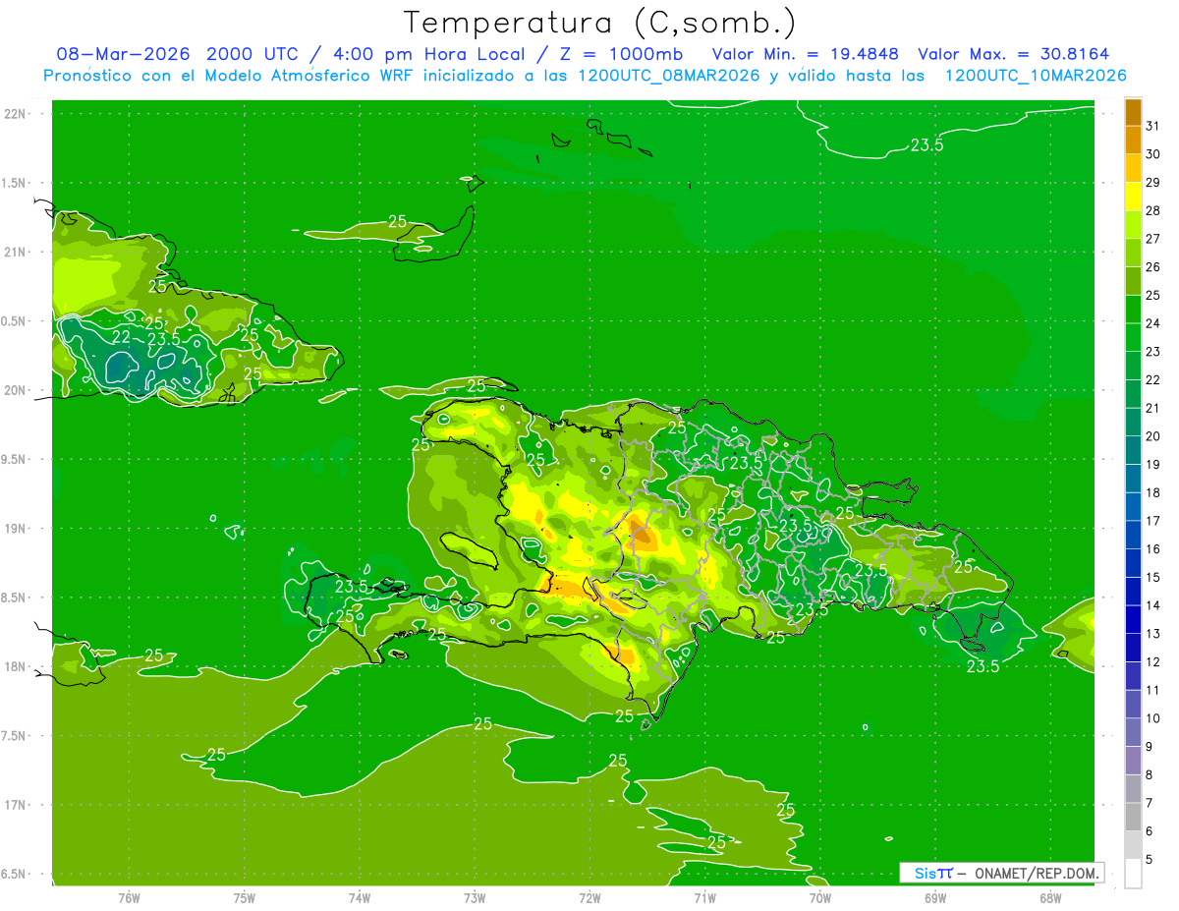Screen dimensions: 1179x911
Task: Click the "21N" latitude axis label
Action: coord(16,253)
